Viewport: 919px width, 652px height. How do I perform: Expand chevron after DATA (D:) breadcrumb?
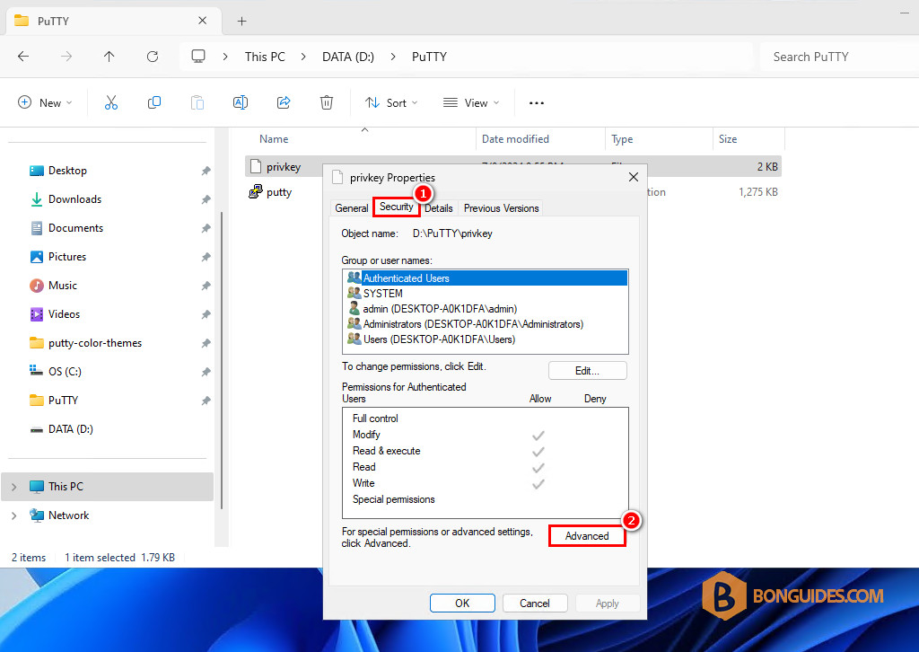click(x=393, y=57)
